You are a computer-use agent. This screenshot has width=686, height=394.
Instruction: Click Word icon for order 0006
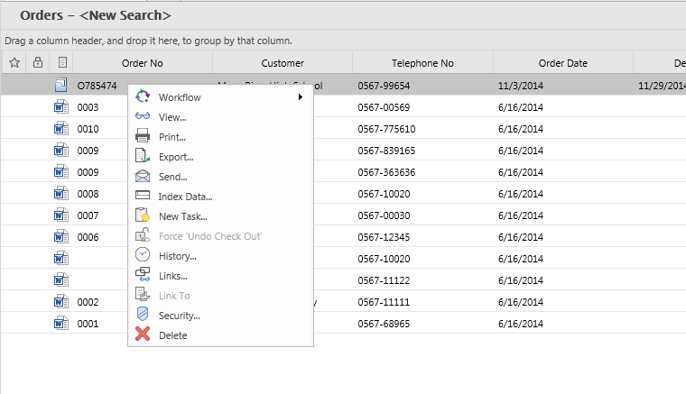(61, 237)
